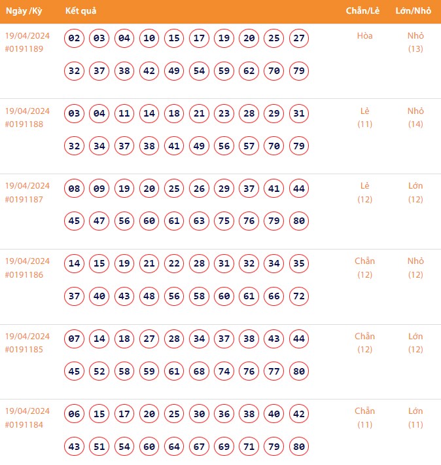This screenshot has width=441, height=465.
Task: Open draw ID #0191184
Action: [24, 424]
